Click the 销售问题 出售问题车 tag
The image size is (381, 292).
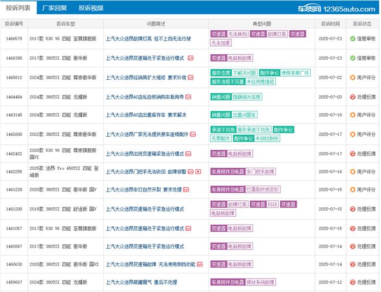233,115
